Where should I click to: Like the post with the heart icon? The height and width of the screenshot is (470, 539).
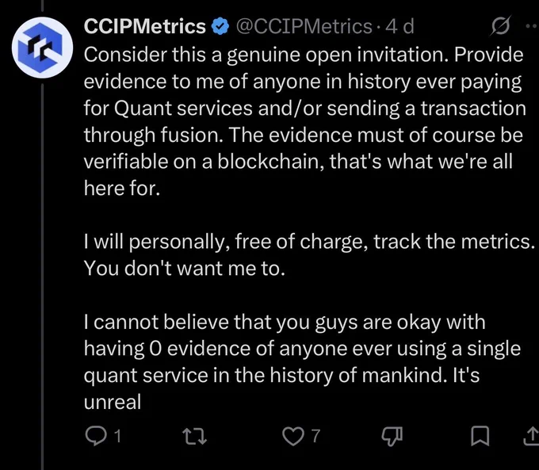point(292,436)
